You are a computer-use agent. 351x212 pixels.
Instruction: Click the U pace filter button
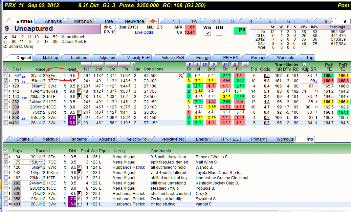(x=245, y=65)
